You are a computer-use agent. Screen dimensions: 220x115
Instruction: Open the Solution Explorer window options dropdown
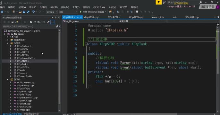pos(53,18)
